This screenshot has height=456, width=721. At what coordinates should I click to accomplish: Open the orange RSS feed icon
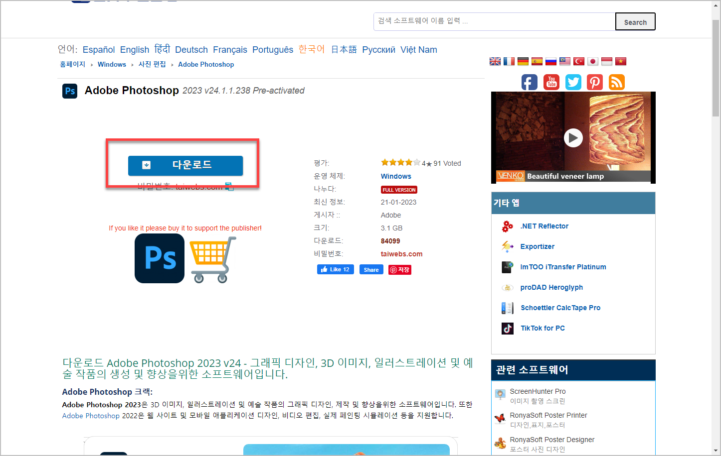click(616, 82)
